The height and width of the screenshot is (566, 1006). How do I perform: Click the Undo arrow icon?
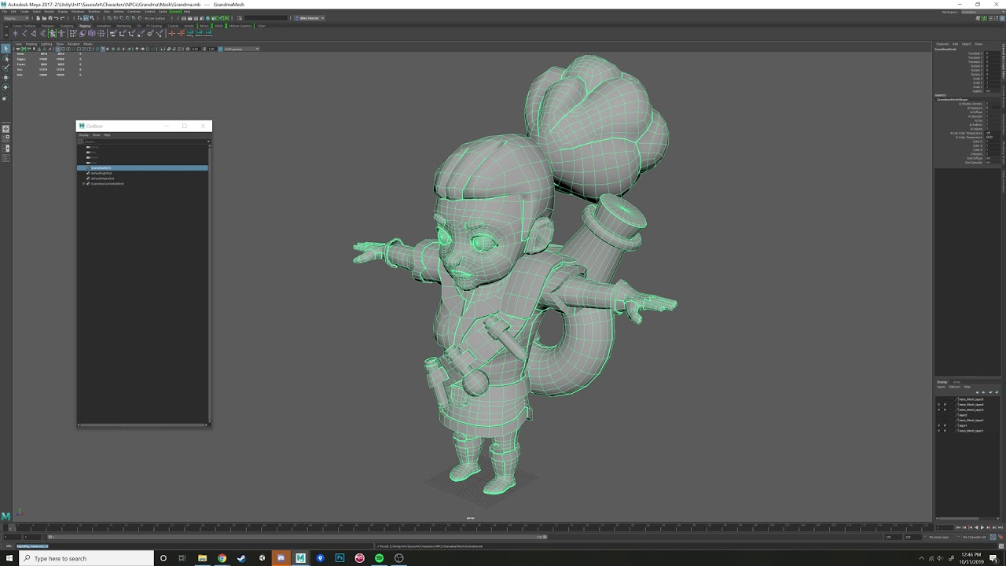point(56,18)
